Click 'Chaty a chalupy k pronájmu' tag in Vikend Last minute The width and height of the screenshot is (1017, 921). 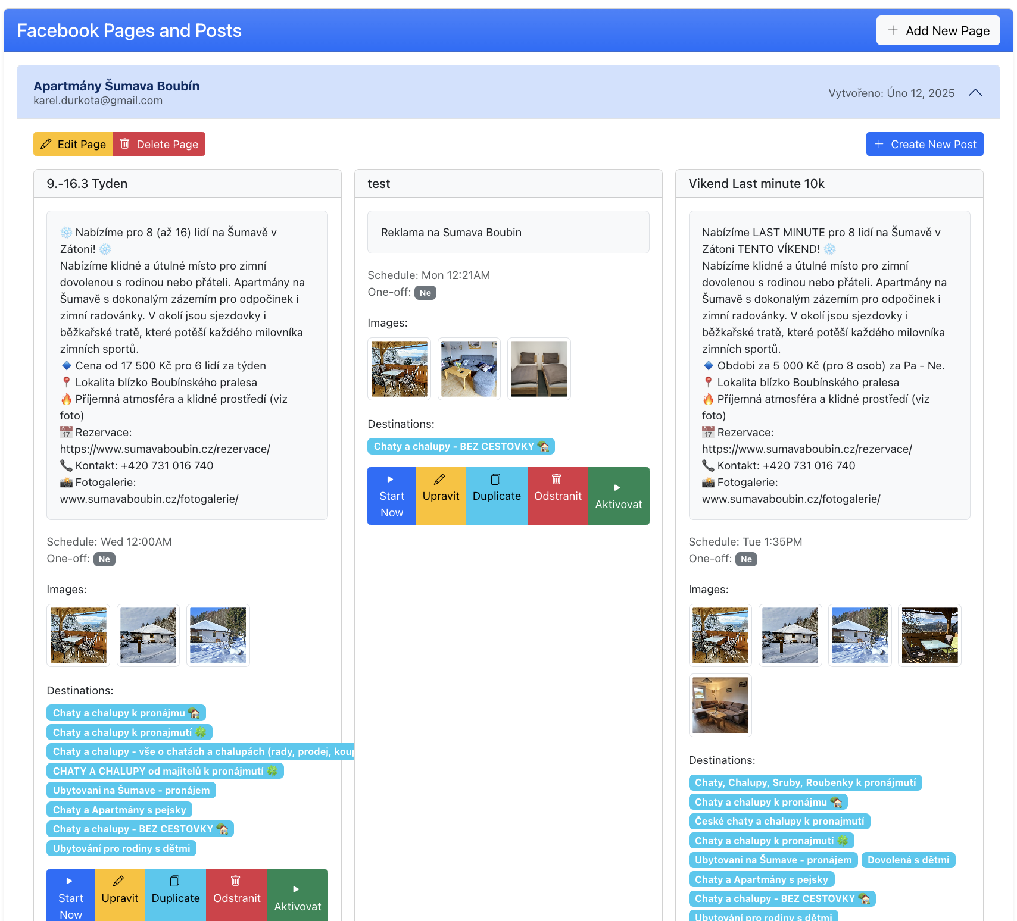(768, 802)
